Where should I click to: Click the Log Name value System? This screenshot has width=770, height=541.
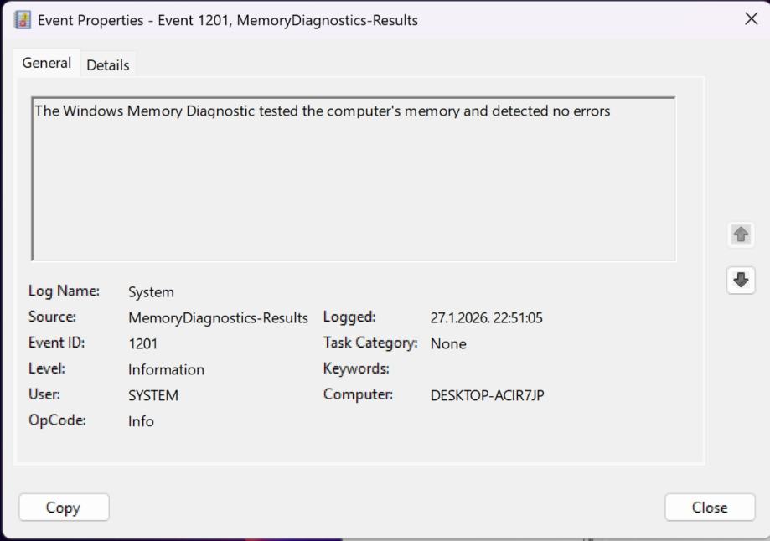pyautogui.click(x=151, y=292)
